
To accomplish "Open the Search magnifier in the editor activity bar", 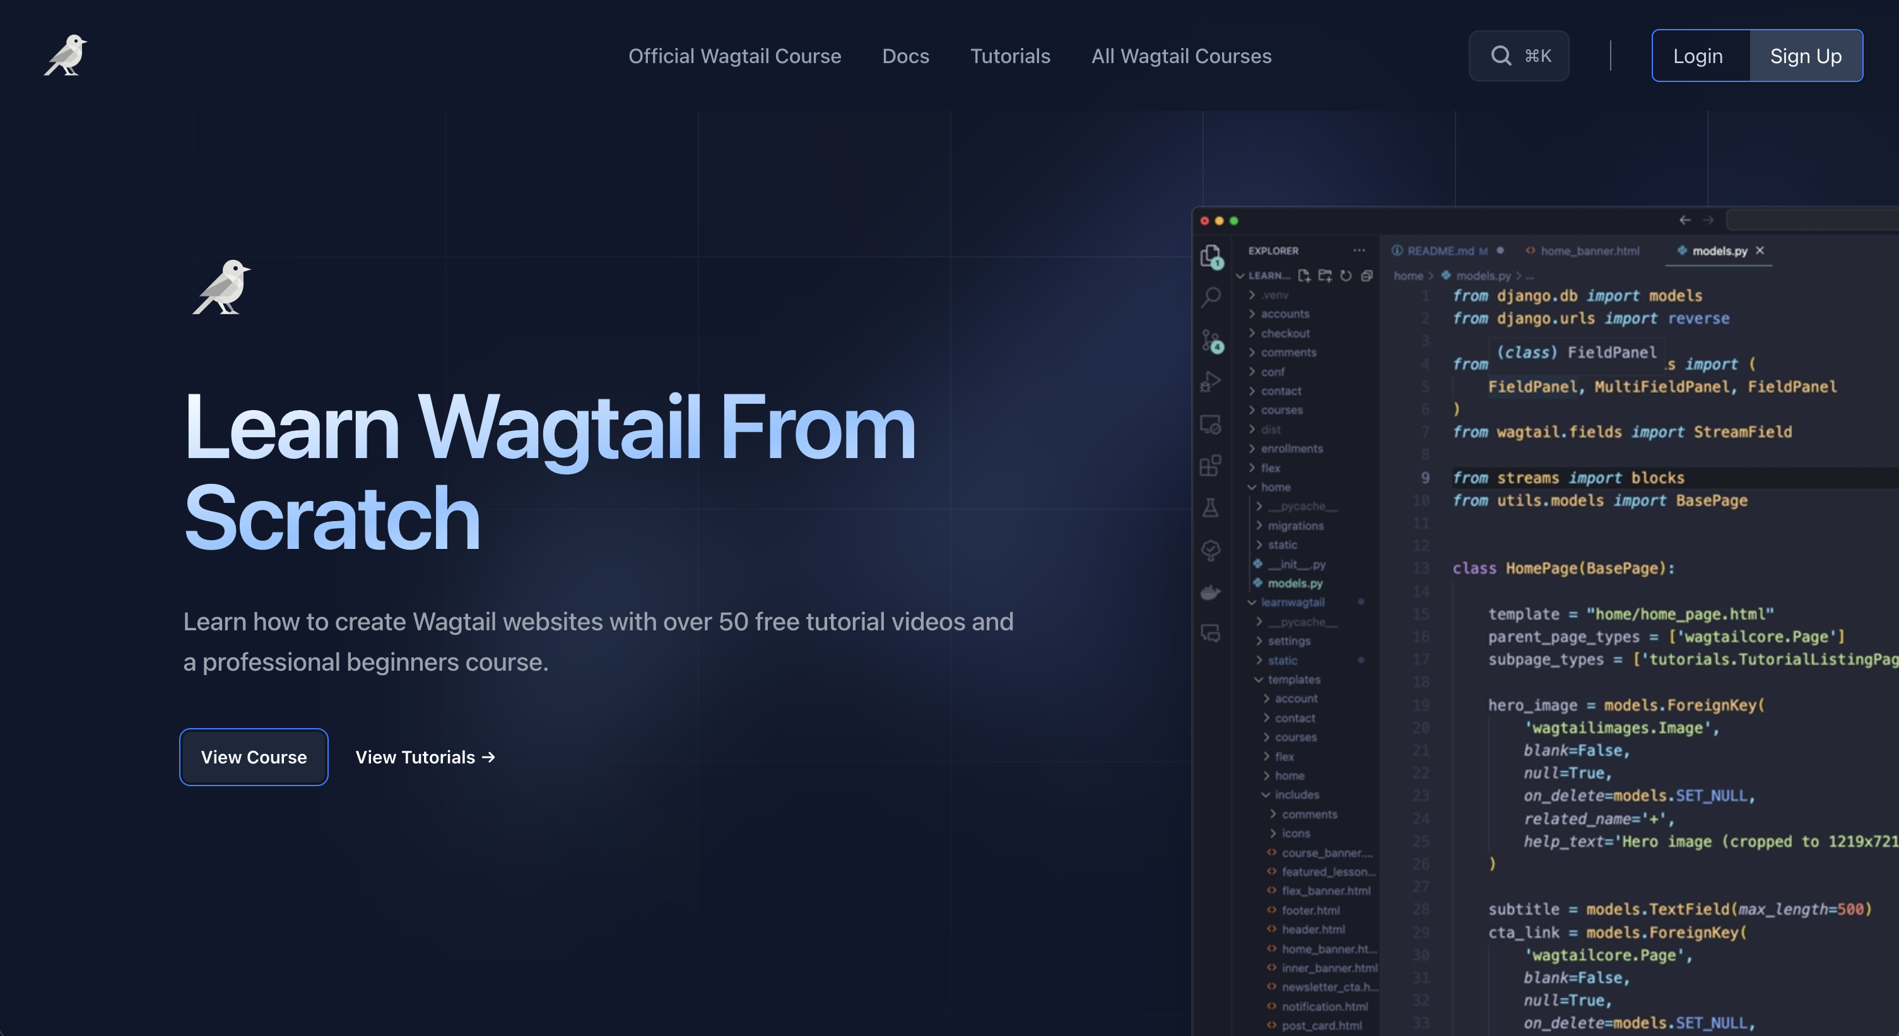I will point(1211,297).
